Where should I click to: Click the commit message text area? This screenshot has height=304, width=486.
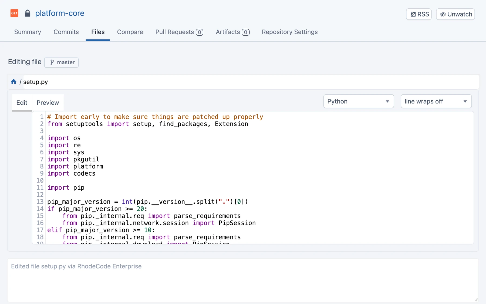[x=243, y=280]
